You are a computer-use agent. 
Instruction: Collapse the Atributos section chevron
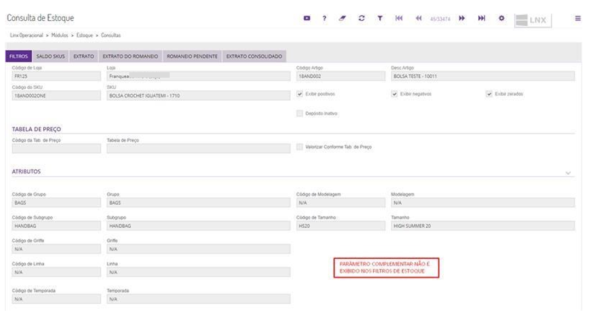(x=568, y=173)
